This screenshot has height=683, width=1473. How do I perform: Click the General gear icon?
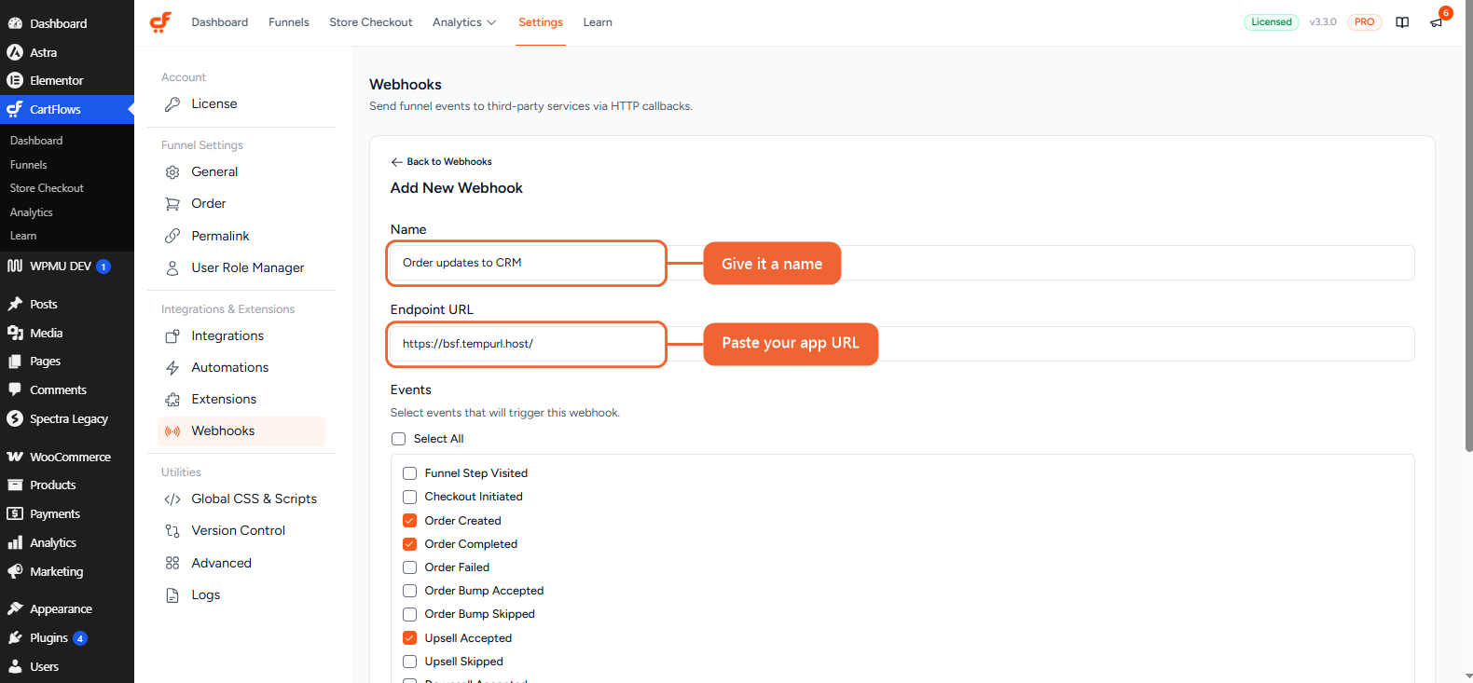pyautogui.click(x=172, y=172)
